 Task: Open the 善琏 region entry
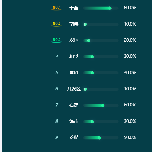click(x=74, y=73)
